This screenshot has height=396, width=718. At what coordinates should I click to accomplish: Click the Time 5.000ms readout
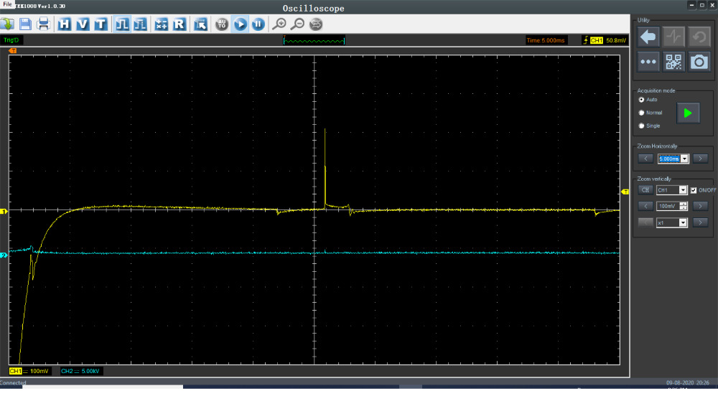pyautogui.click(x=546, y=40)
